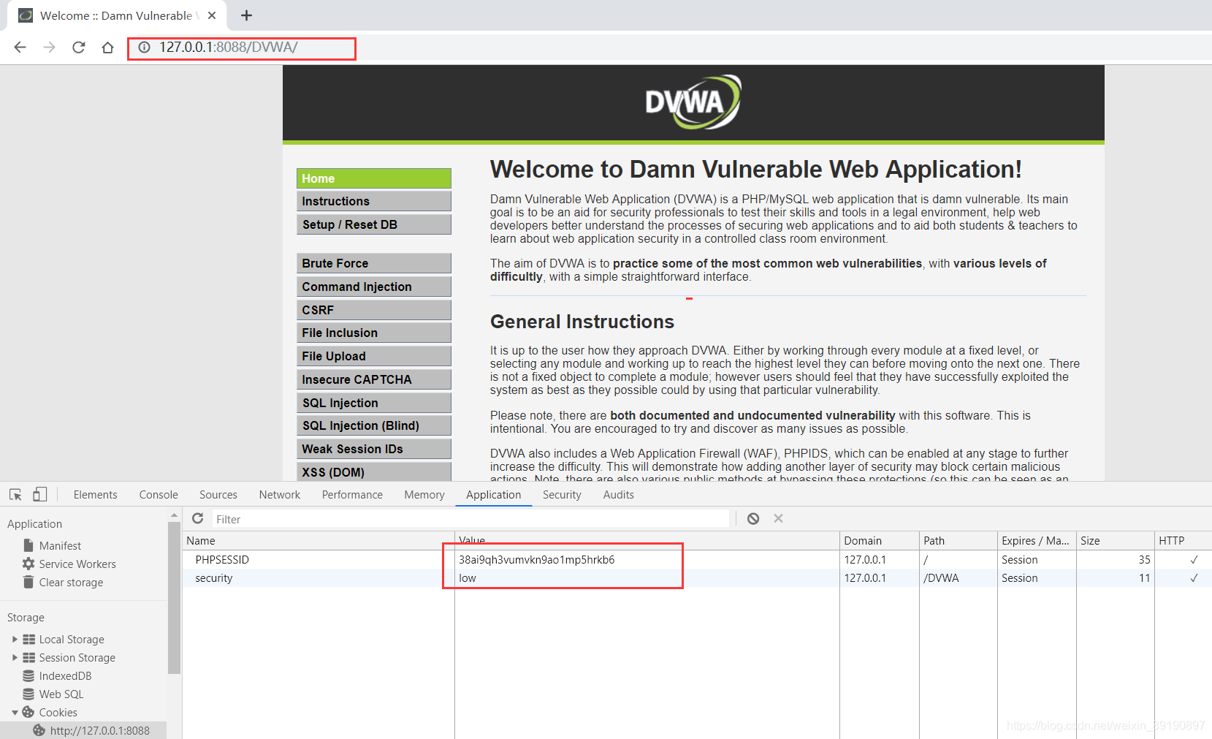Sort cookies by the Path column header
Screen dimensions: 1212x739
[x=958, y=541]
